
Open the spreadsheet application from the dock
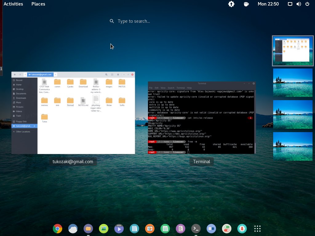165,229
